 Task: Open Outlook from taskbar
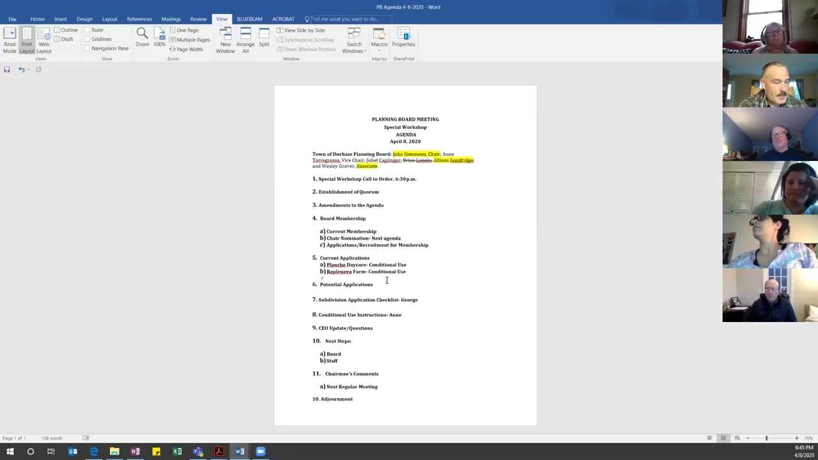73,452
